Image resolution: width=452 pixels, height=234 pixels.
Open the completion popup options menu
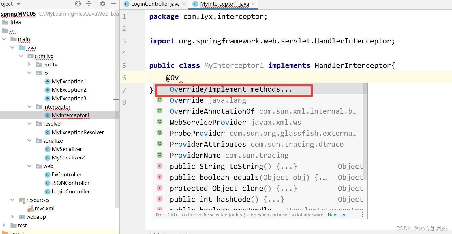click(362, 215)
